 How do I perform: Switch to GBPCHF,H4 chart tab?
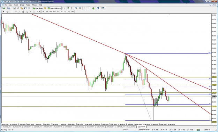point(121,127)
